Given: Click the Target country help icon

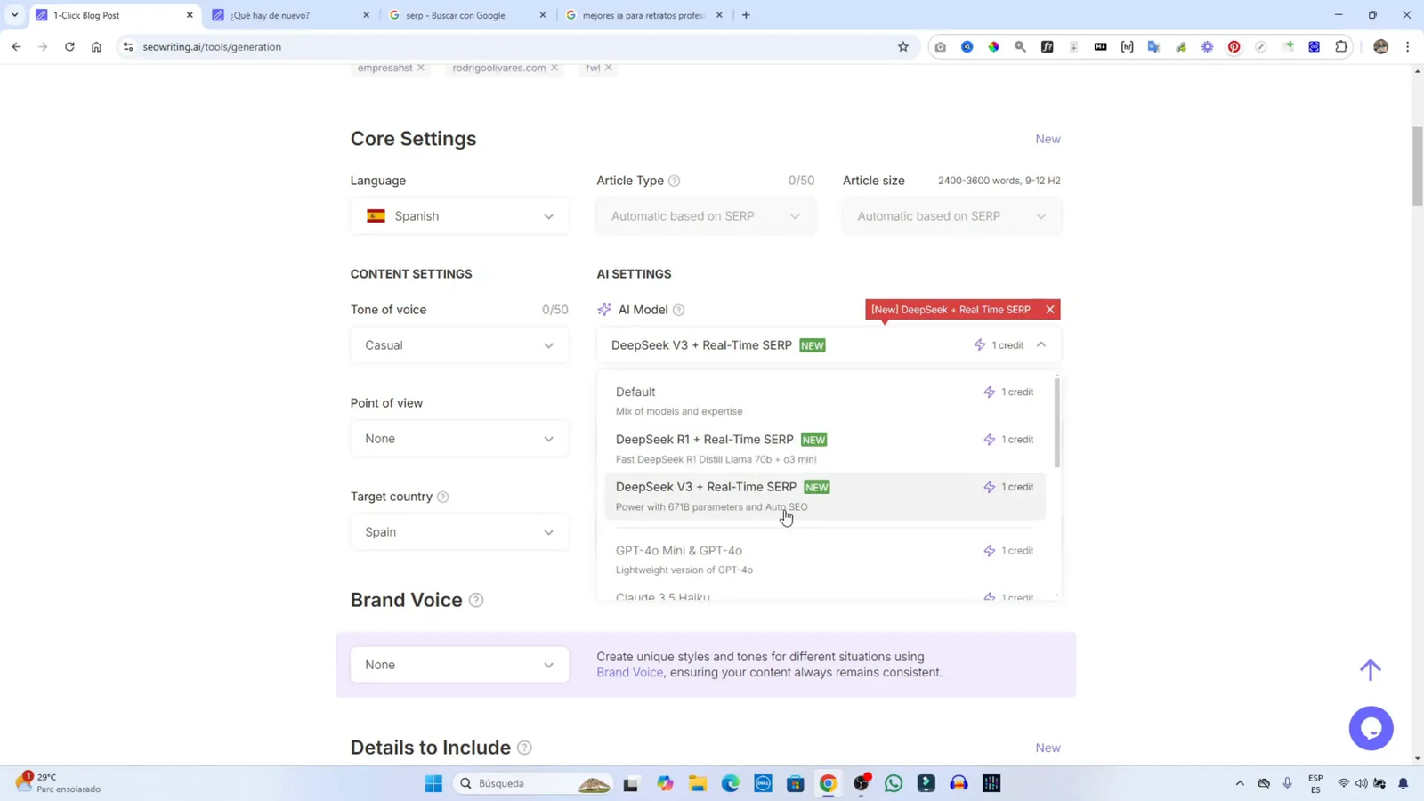Looking at the screenshot, I should click(x=442, y=497).
